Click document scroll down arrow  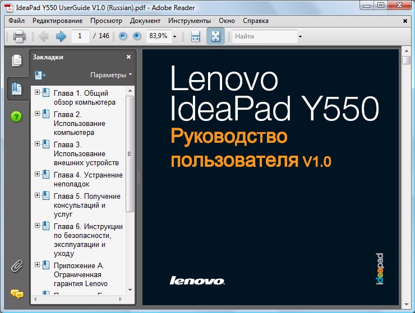pos(406,305)
